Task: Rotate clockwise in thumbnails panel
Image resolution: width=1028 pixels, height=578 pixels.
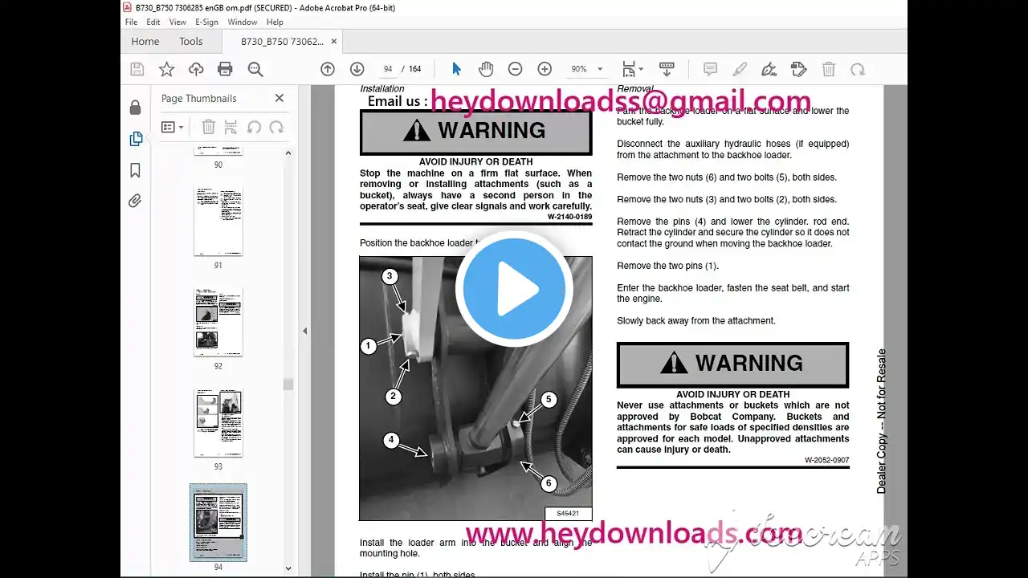Action: pyautogui.click(x=276, y=127)
